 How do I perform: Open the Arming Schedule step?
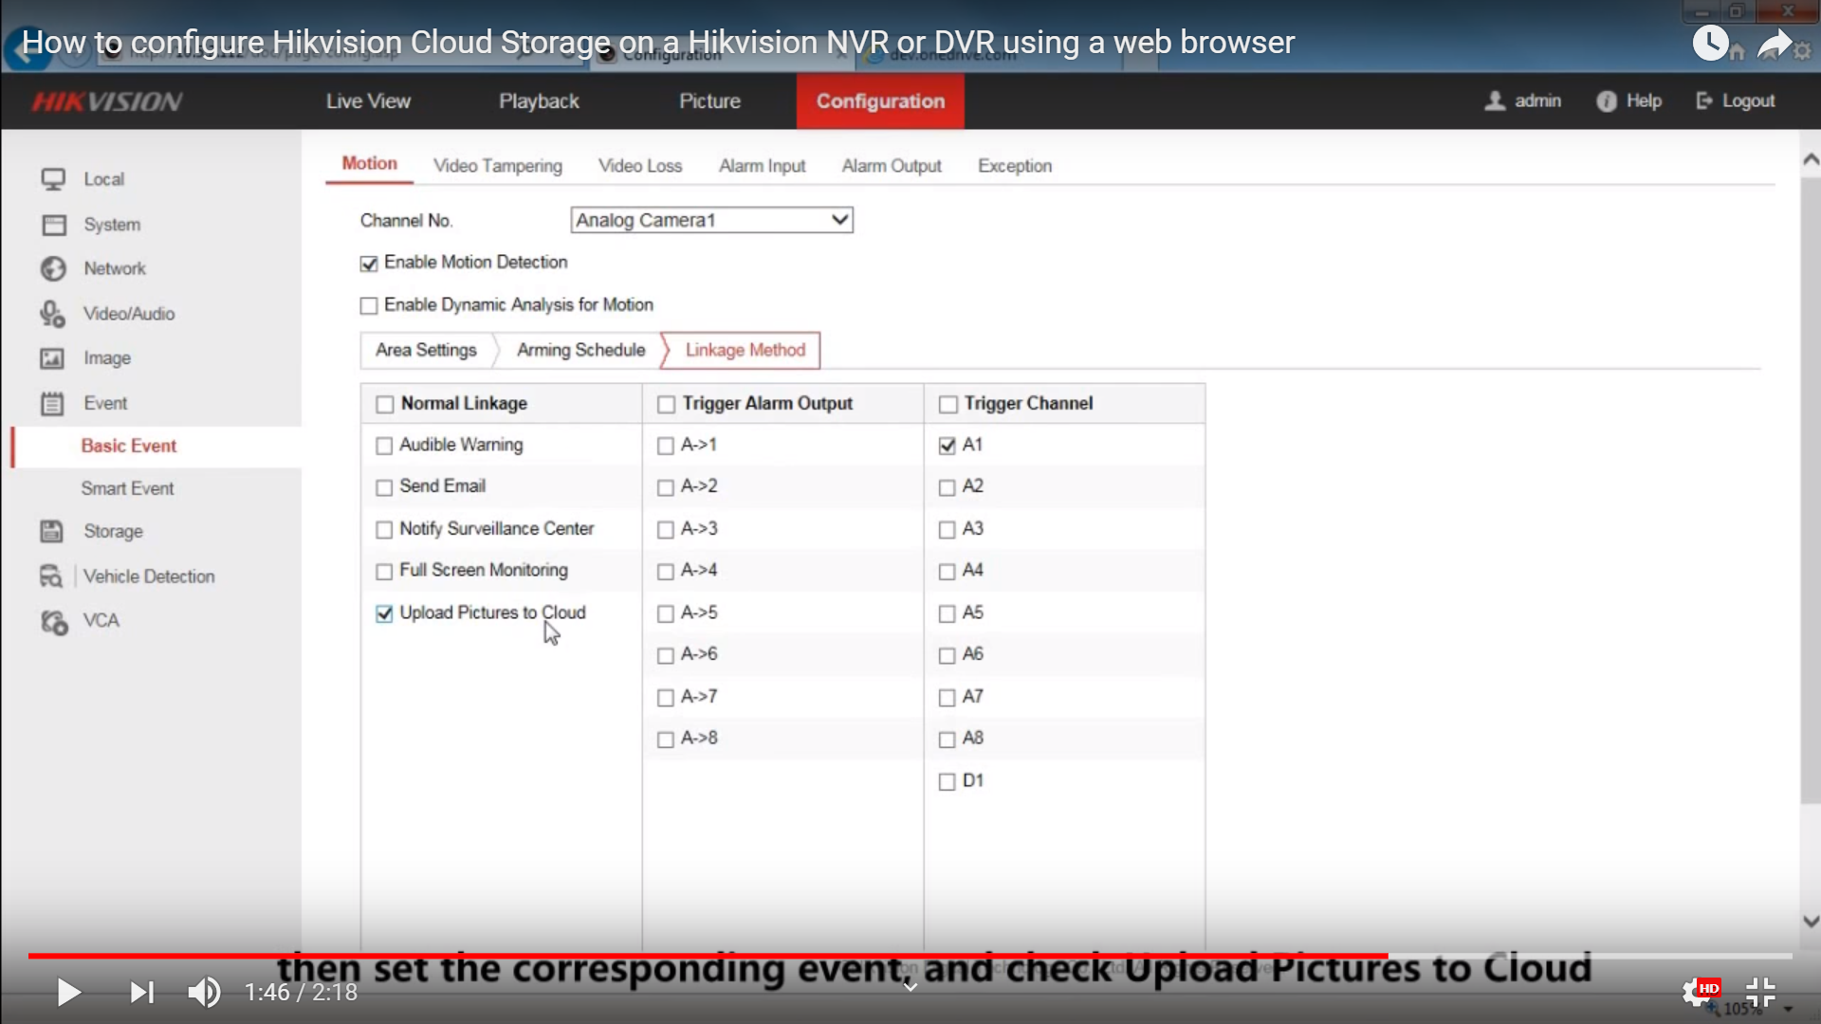point(580,350)
